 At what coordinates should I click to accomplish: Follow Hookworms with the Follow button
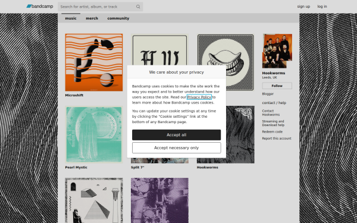[277, 86]
